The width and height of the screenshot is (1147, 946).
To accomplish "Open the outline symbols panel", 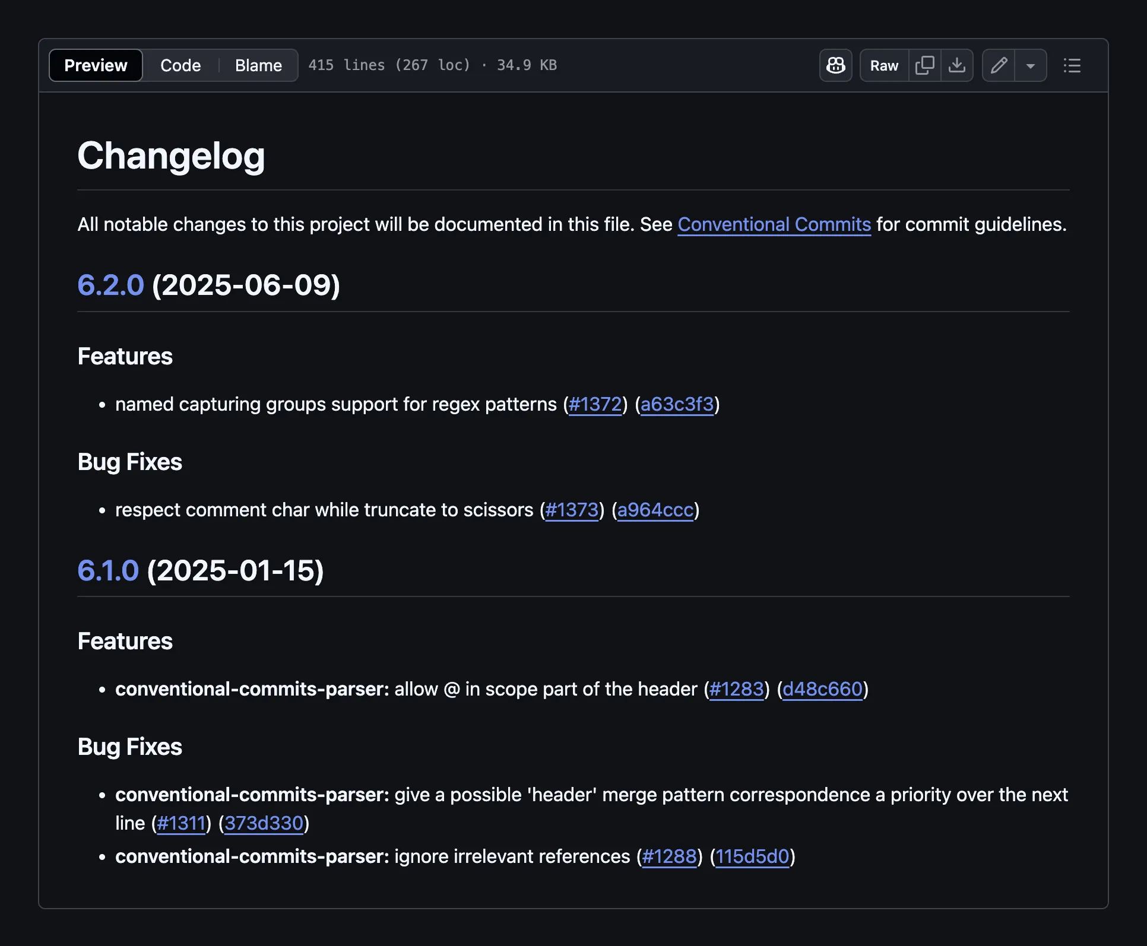I will click(x=1072, y=65).
